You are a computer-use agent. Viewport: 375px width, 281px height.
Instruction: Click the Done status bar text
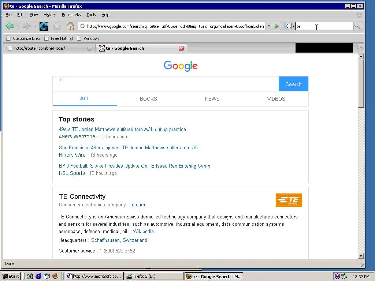coord(10,263)
